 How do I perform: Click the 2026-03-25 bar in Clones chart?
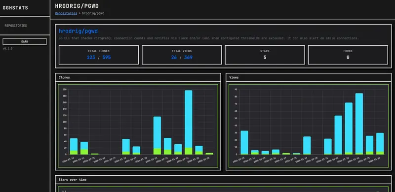(x=199, y=150)
